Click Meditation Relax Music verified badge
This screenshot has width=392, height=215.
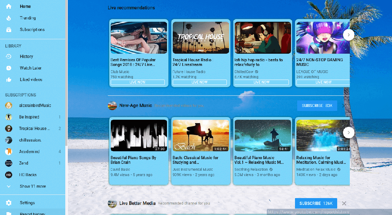pos(339,170)
